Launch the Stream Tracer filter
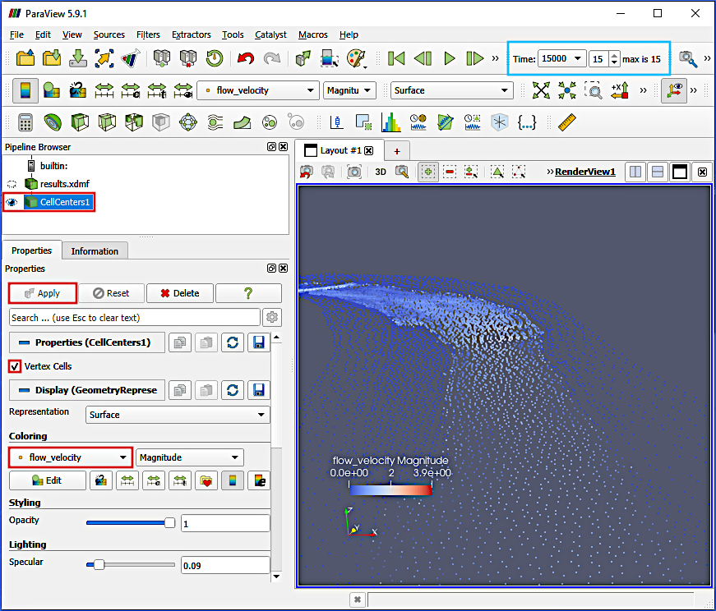 214,122
